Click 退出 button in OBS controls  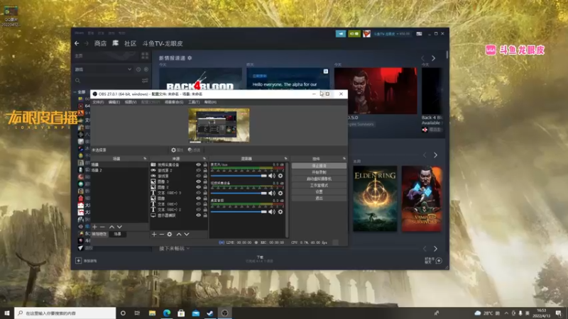[x=319, y=198]
